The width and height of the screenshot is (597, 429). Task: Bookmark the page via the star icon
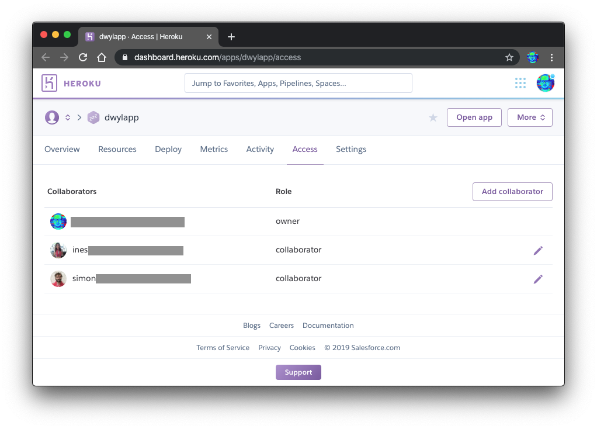[509, 57]
